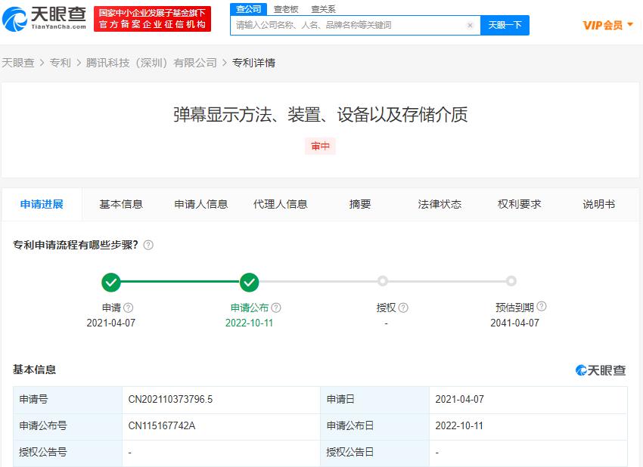Screen dimensions: 643x467
Task: Click the question mark beside 申请 step
Action: 129,308
